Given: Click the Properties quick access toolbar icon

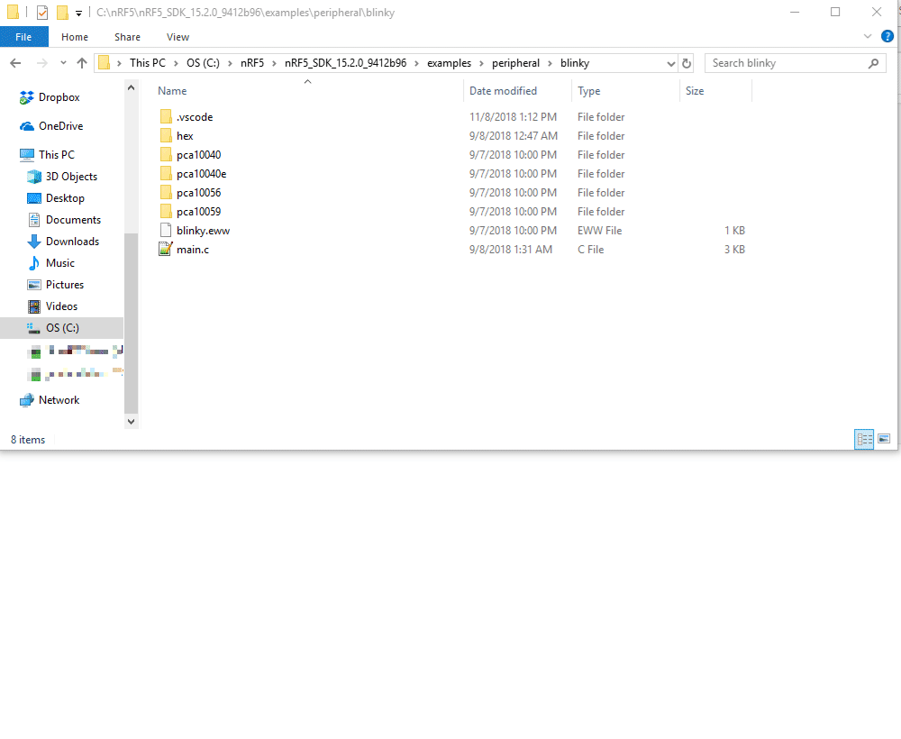Looking at the screenshot, I should 42,12.
